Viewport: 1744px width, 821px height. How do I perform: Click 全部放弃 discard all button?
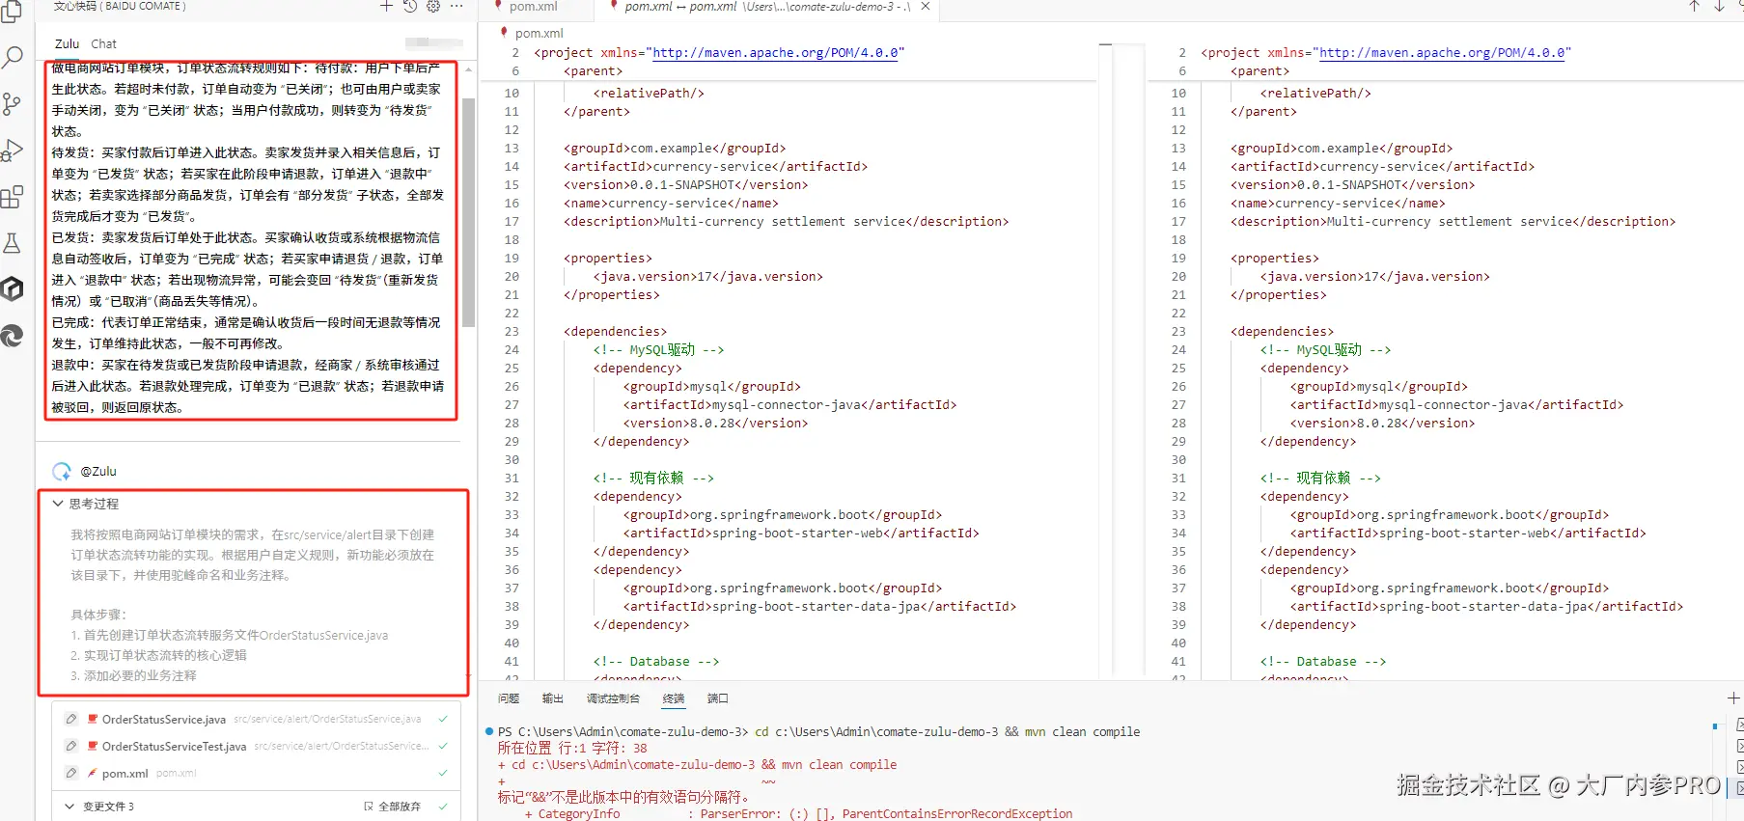393,807
